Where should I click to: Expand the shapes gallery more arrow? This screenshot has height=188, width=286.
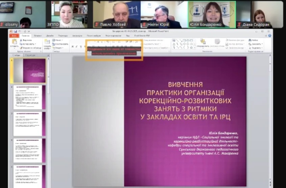tap(194, 48)
